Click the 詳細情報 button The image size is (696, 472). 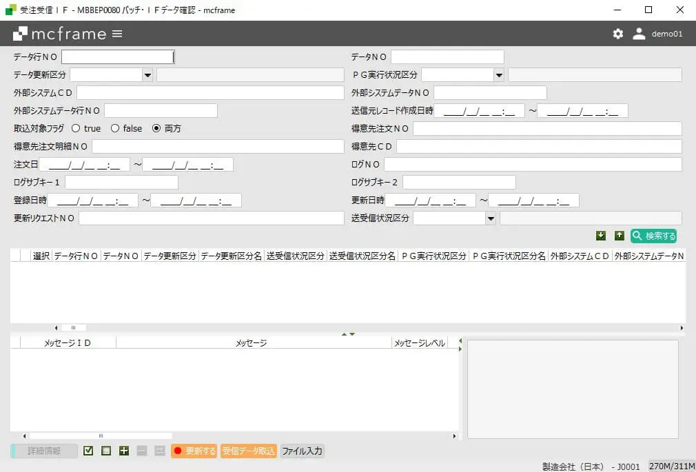(44, 451)
